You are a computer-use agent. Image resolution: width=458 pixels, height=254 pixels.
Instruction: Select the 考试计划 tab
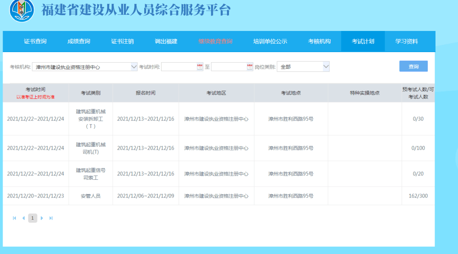[363, 42]
